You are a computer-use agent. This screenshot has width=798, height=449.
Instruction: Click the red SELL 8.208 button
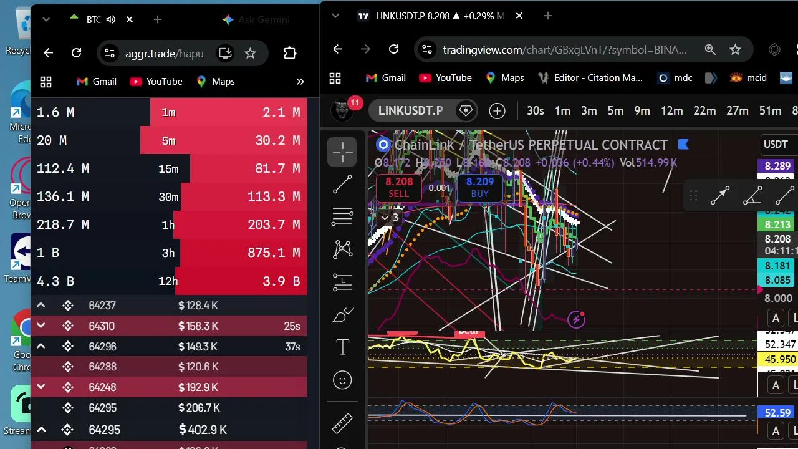(399, 187)
